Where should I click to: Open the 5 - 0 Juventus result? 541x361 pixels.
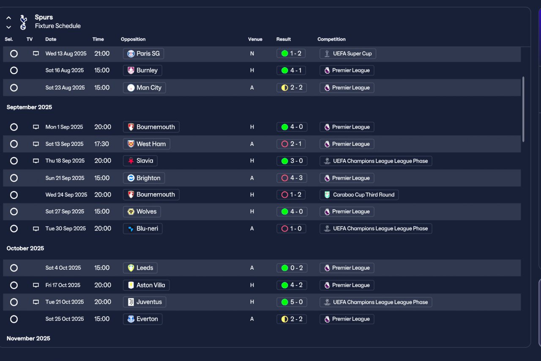pos(291,302)
